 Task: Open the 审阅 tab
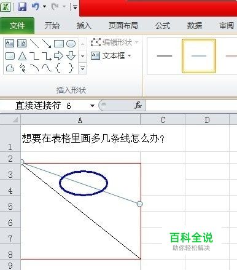(227, 26)
